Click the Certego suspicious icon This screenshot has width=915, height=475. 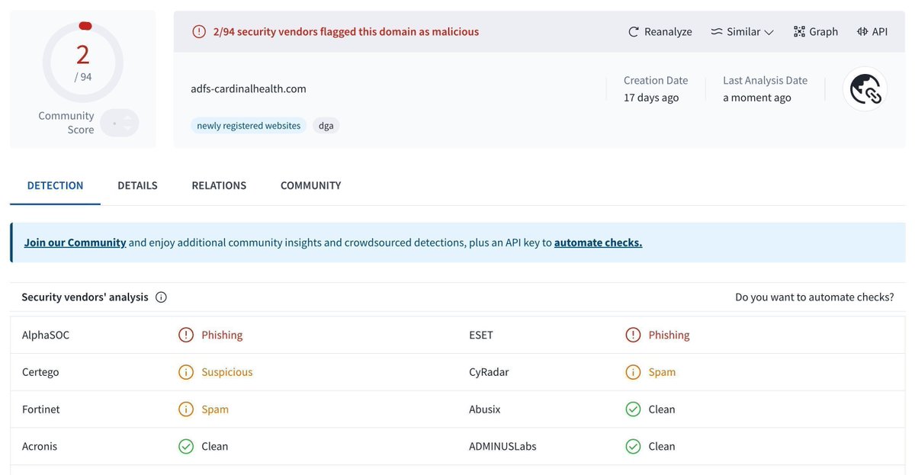coord(186,372)
